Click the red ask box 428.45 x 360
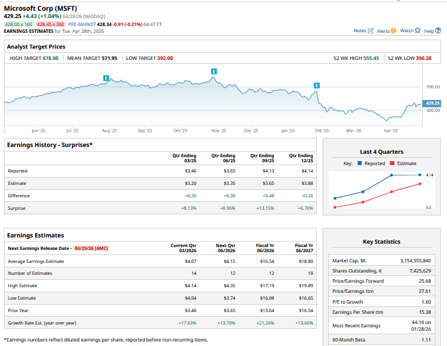The width and height of the screenshot is (447, 346). [50, 24]
